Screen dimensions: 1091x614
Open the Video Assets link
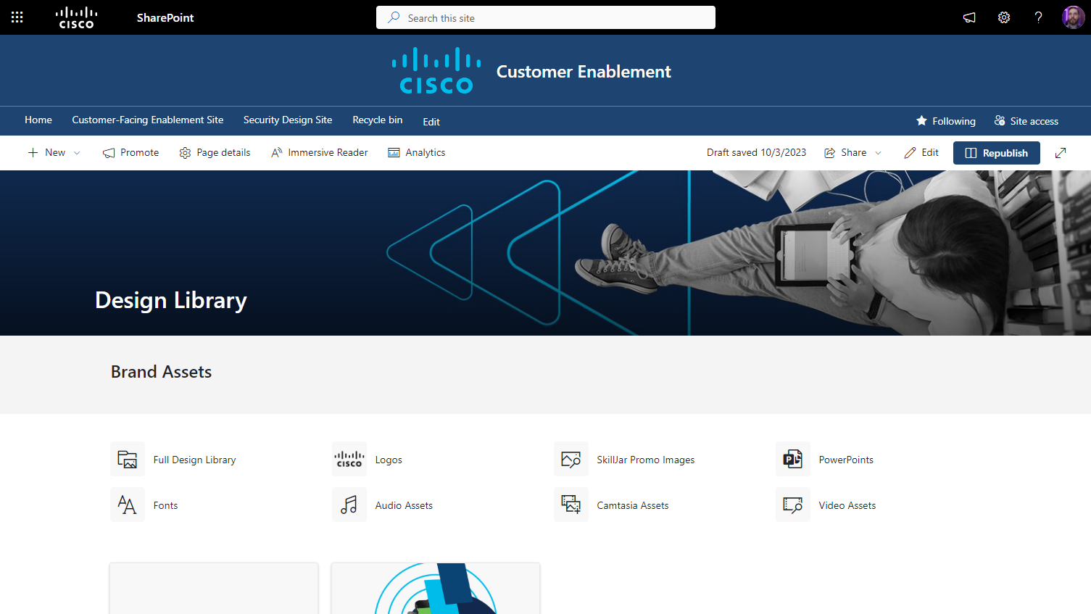click(847, 505)
